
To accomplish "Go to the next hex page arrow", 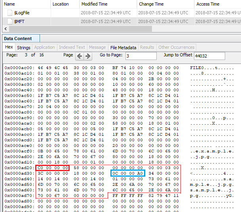I will [x=88, y=56].
